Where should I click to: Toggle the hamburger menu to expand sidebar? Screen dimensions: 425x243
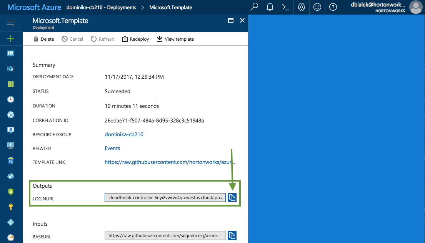11,23
